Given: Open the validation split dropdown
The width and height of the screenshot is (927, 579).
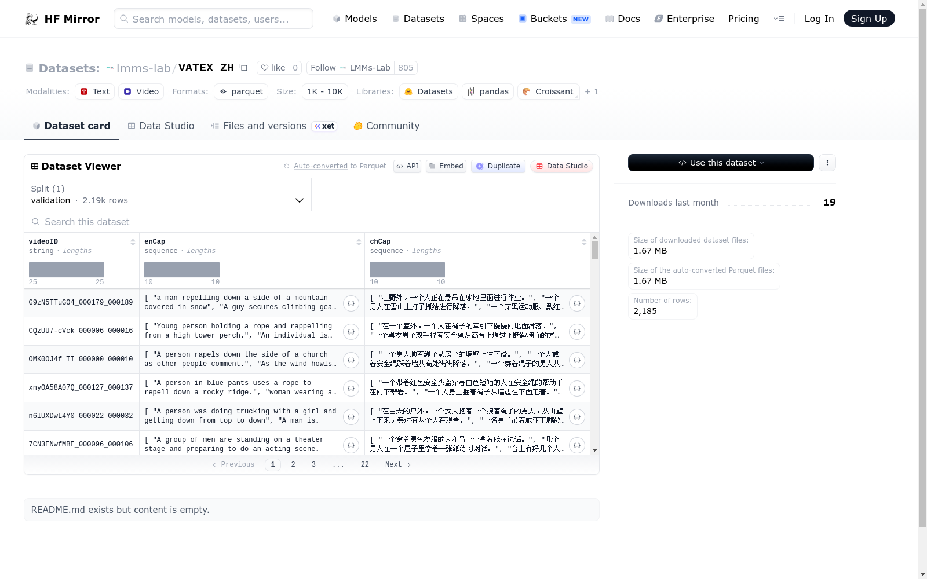Looking at the screenshot, I should click(167, 195).
